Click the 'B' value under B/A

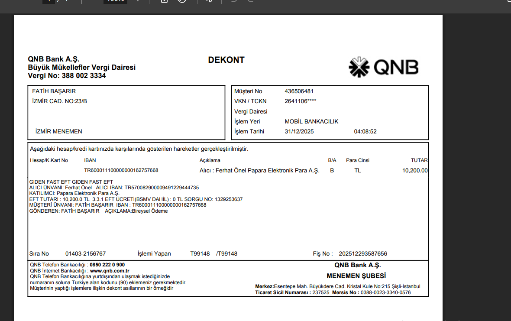332,170
